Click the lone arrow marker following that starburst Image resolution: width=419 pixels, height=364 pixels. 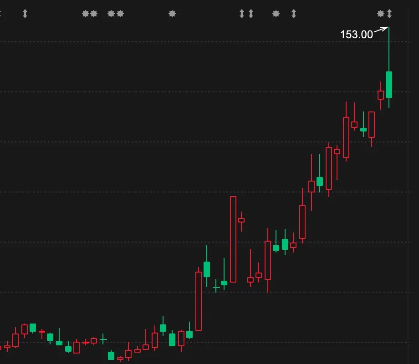point(294,14)
